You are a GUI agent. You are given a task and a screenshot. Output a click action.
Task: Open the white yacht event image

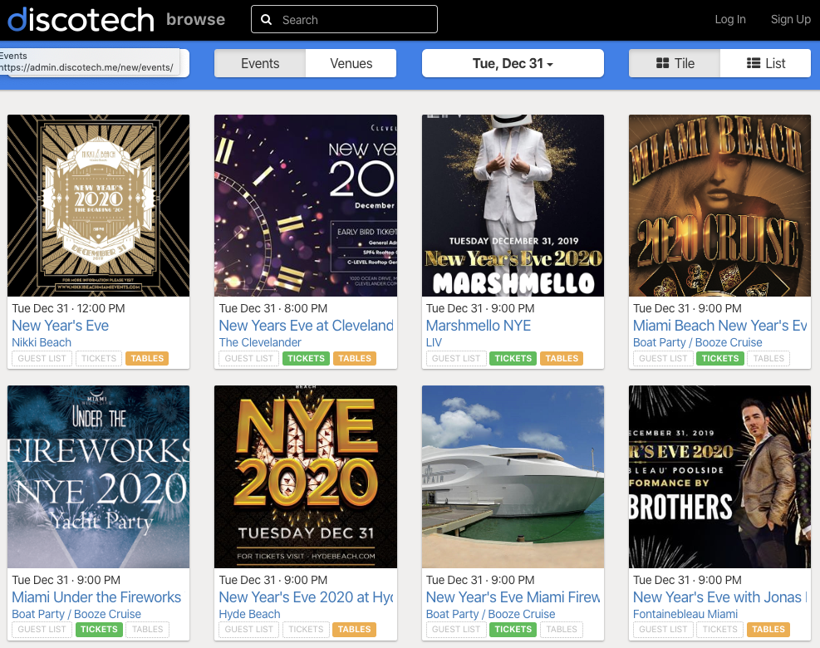click(x=513, y=477)
